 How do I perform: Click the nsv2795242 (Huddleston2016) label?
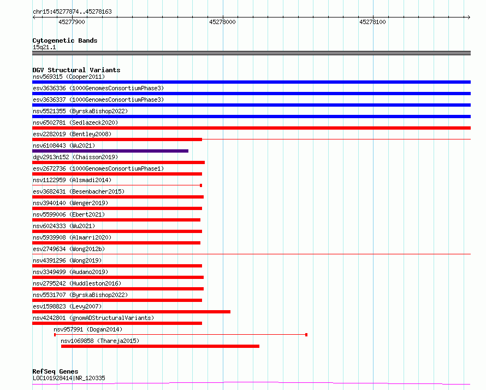[x=77, y=283]
